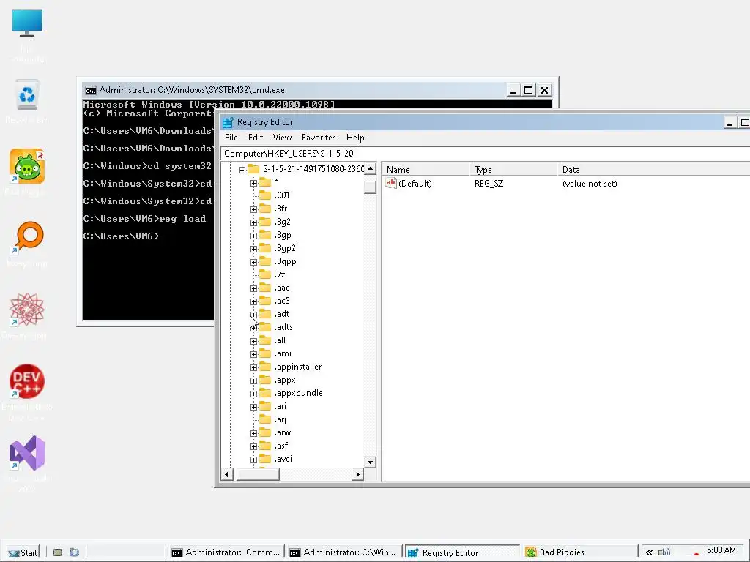
Task: Expand the .3gpp key
Action: tap(254, 263)
